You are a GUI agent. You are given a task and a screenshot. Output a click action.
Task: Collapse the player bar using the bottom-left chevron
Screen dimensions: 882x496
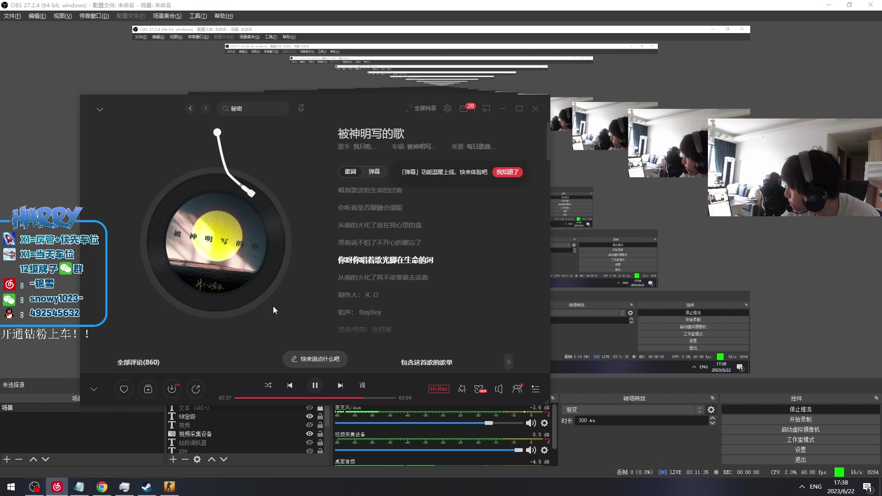94,389
